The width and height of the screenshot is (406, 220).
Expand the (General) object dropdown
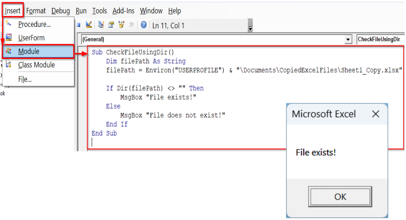coord(348,39)
